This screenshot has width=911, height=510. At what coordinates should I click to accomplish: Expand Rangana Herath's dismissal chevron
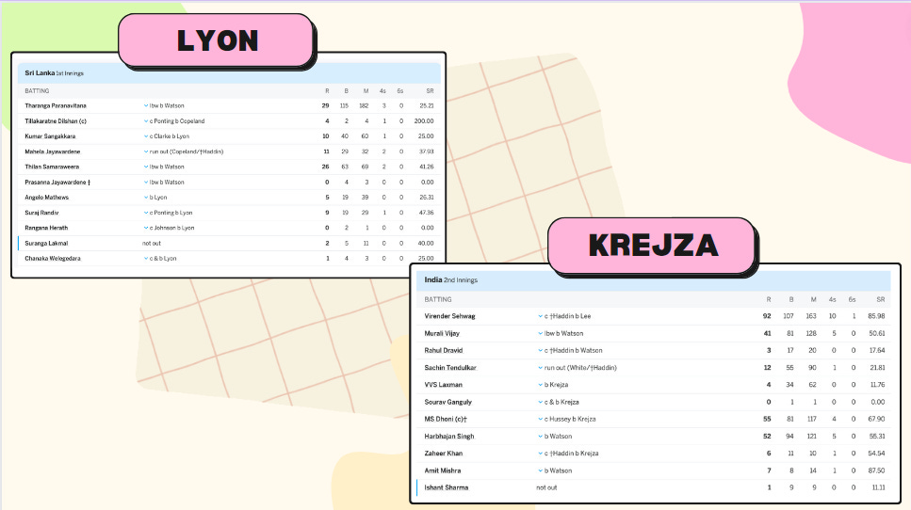coord(146,228)
